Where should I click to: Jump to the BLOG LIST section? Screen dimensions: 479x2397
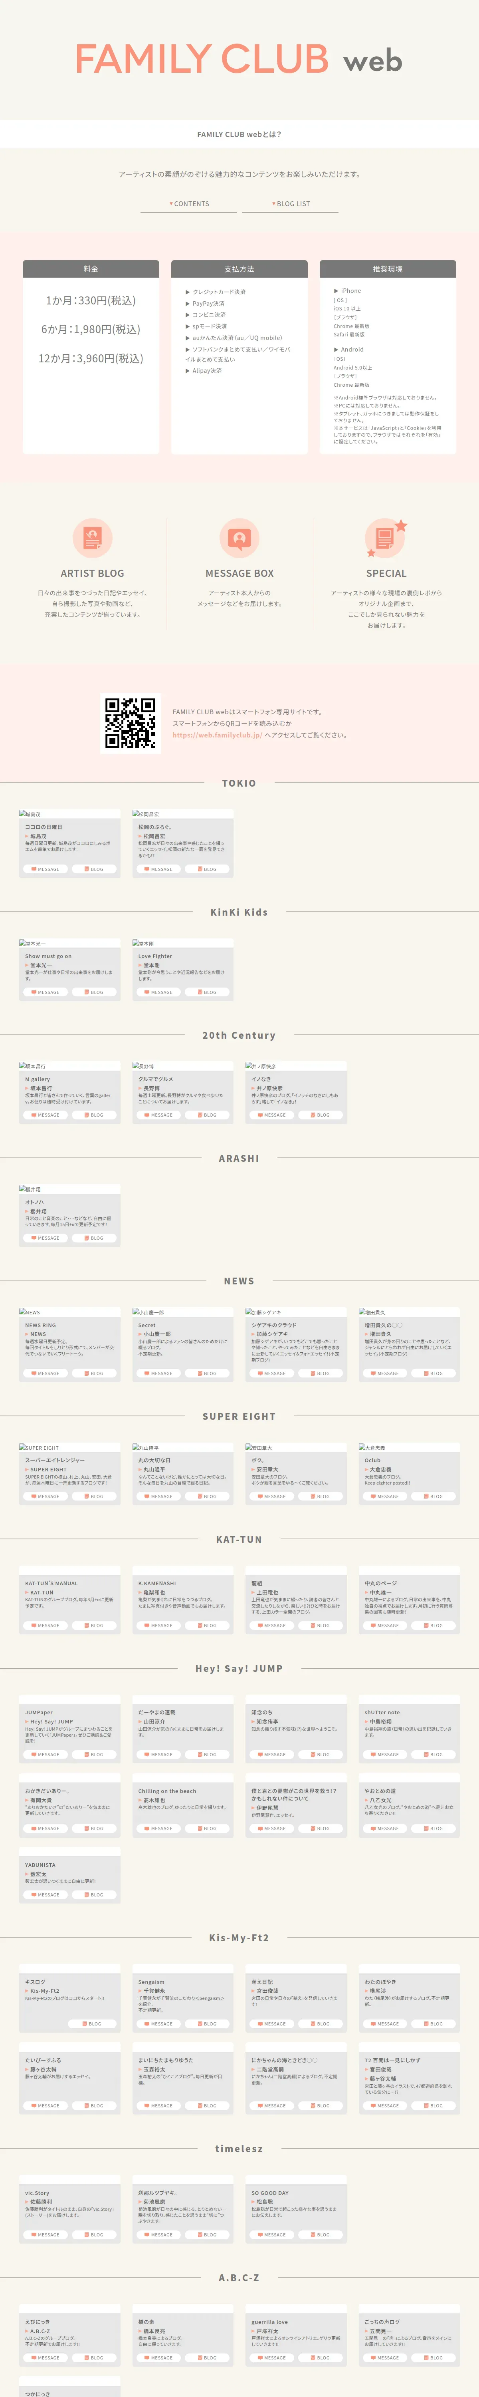[x=290, y=204]
